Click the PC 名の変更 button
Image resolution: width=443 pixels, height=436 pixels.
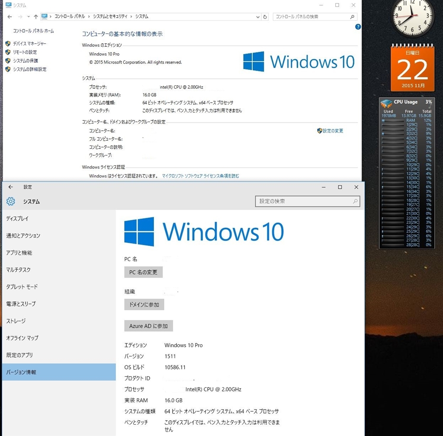pos(143,272)
